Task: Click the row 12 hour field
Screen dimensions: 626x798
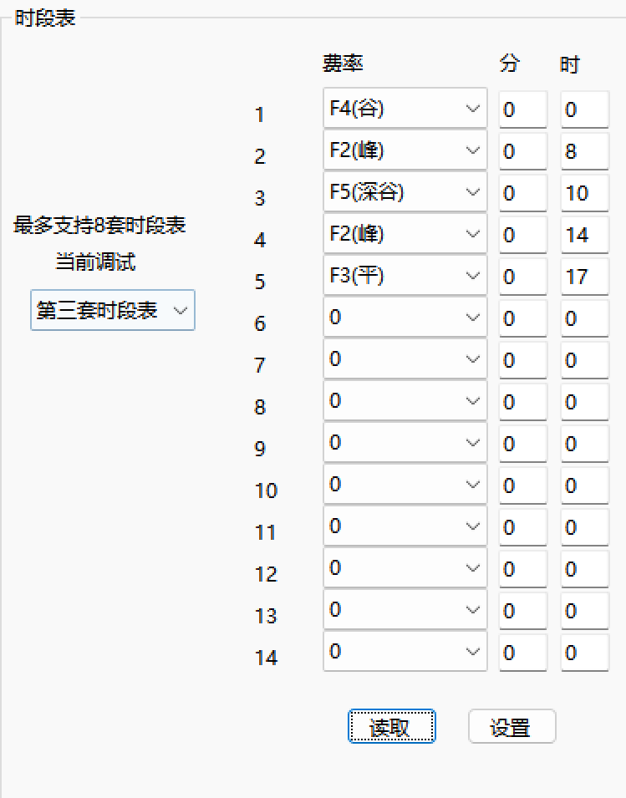Action: [x=584, y=569]
